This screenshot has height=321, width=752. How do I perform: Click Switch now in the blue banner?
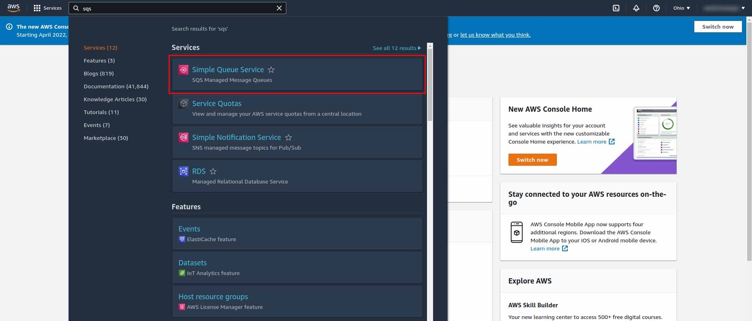(718, 27)
